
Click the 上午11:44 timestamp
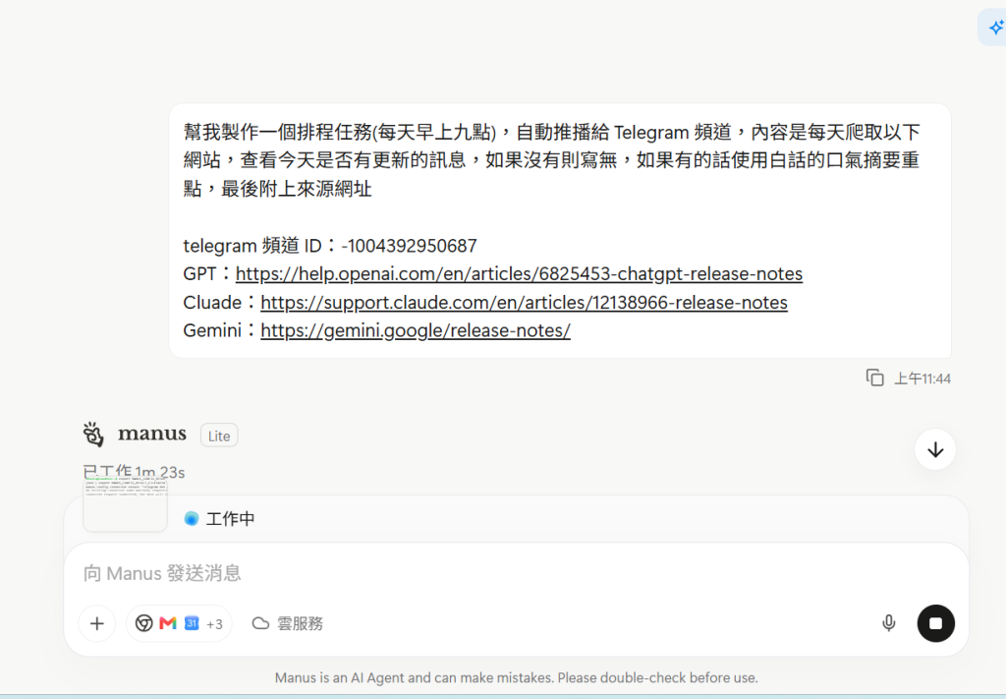(x=922, y=379)
